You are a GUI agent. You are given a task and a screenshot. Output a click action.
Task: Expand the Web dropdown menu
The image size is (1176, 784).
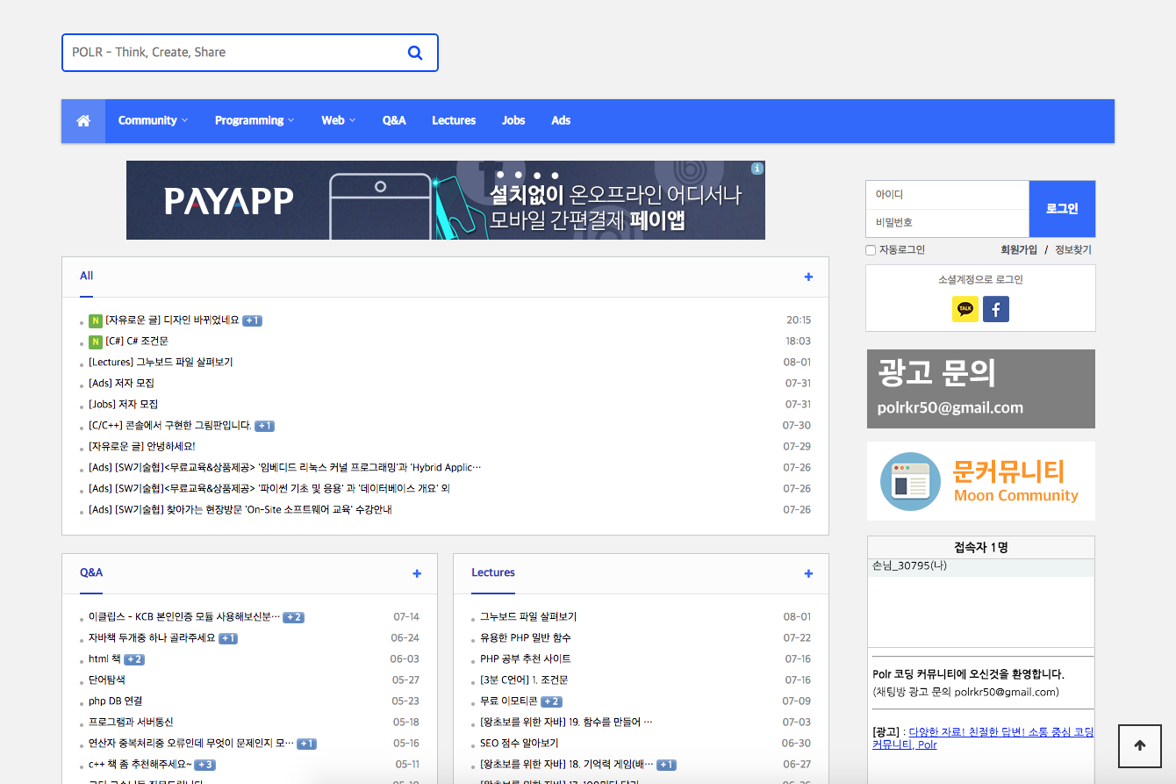point(338,121)
